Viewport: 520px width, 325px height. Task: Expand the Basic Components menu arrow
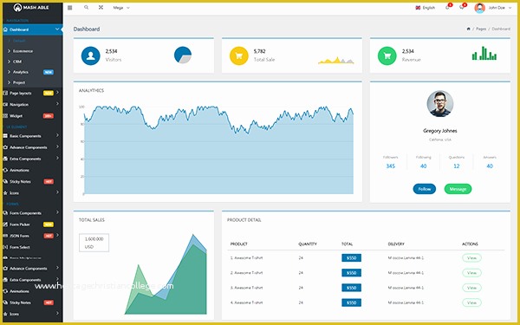pyautogui.click(x=57, y=135)
